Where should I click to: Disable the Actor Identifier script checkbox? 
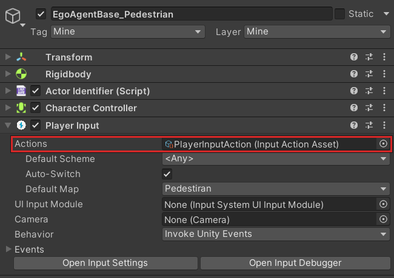35,91
